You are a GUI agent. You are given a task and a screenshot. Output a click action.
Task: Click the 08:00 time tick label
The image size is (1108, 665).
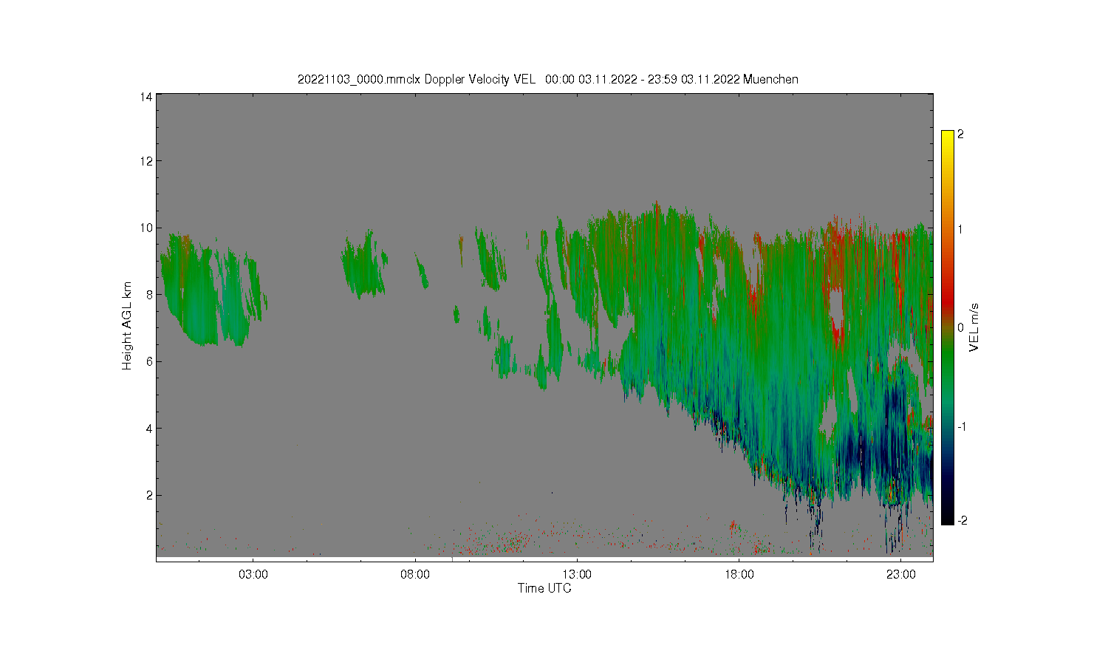coord(415,574)
